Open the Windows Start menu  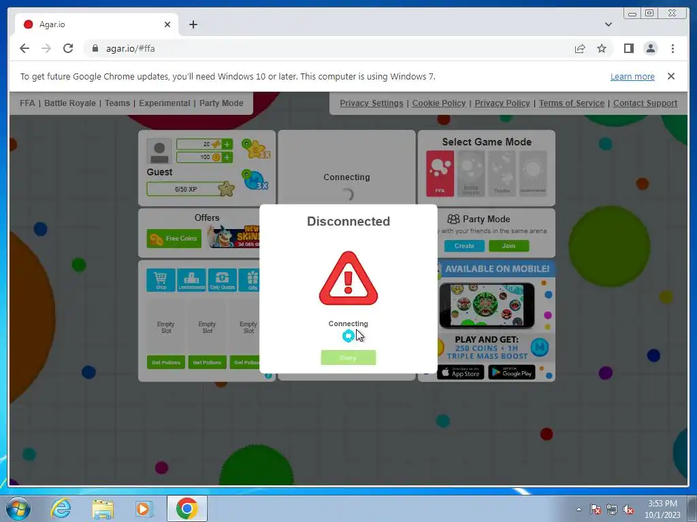18,508
